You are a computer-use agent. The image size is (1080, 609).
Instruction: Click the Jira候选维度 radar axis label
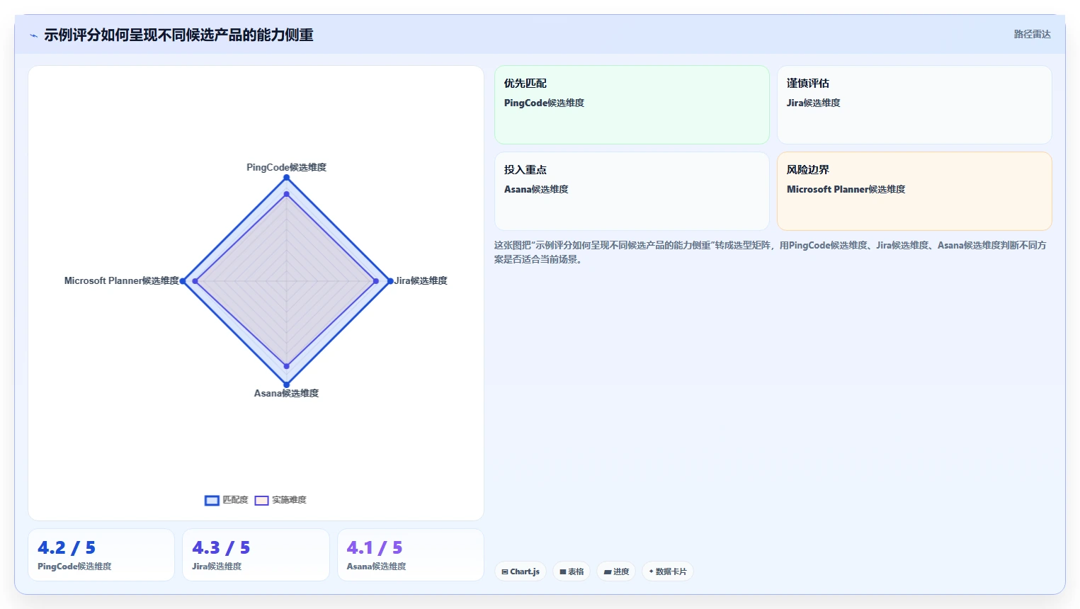pyautogui.click(x=421, y=280)
